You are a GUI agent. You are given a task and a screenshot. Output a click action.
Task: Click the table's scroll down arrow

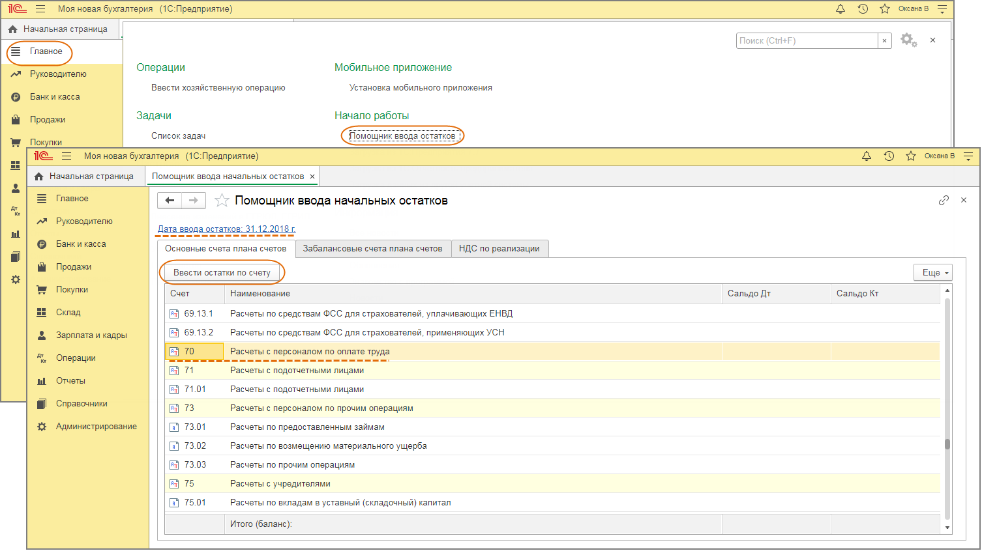tap(947, 528)
